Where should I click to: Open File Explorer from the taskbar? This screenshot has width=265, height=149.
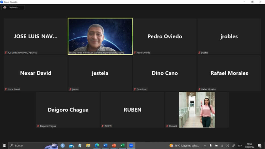(88, 146)
